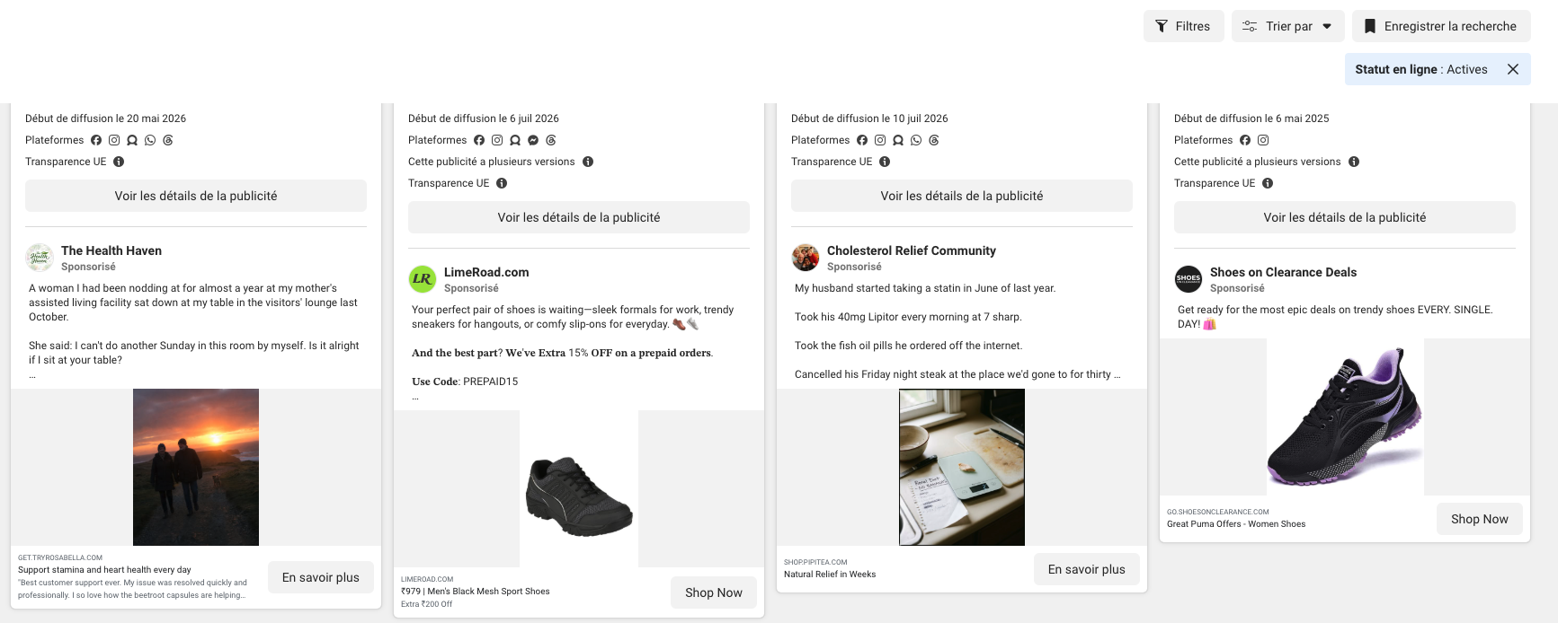This screenshot has height=623, width=1558.
Task: Click 'Début de diffusion le 6 mai 2025'
Action: 1251,118
